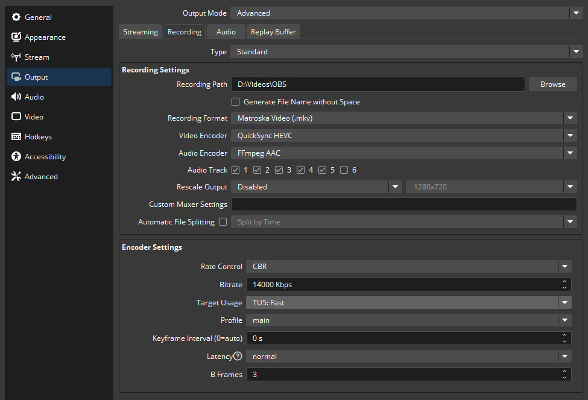
Task: Click the Encoder Settings heading
Action: tap(152, 247)
